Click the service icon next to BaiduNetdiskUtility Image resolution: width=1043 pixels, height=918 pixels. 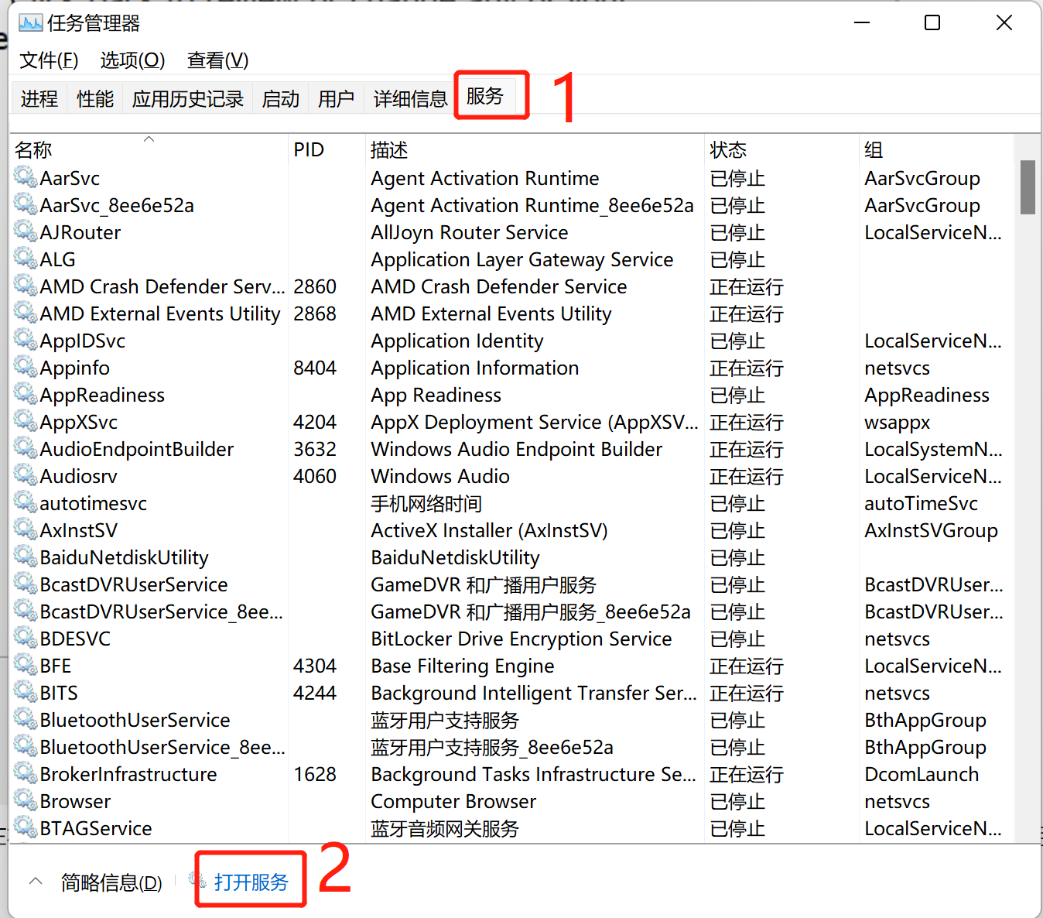26,557
